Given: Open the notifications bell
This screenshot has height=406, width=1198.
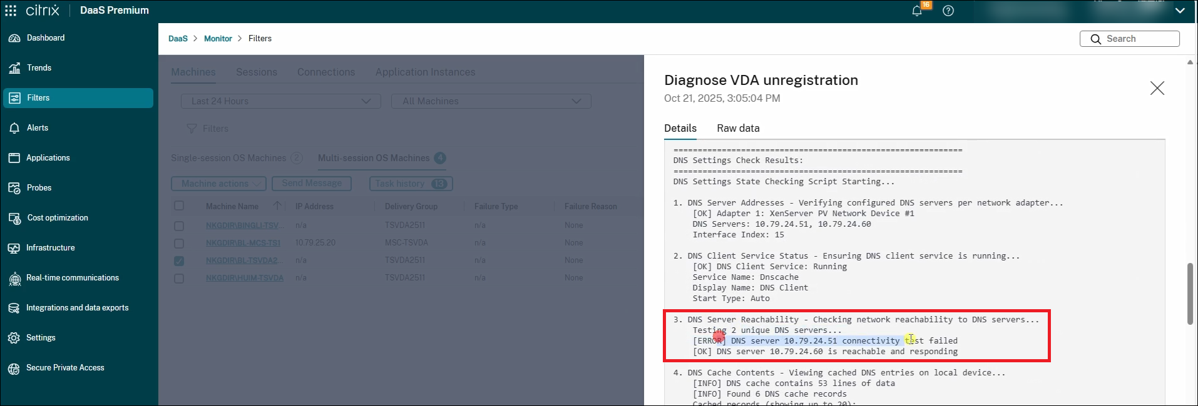Looking at the screenshot, I should point(917,11).
